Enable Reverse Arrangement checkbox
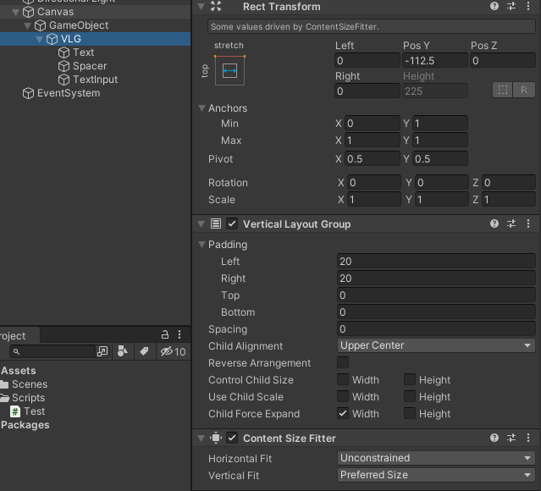The image size is (541, 491). [x=343, y=362]
